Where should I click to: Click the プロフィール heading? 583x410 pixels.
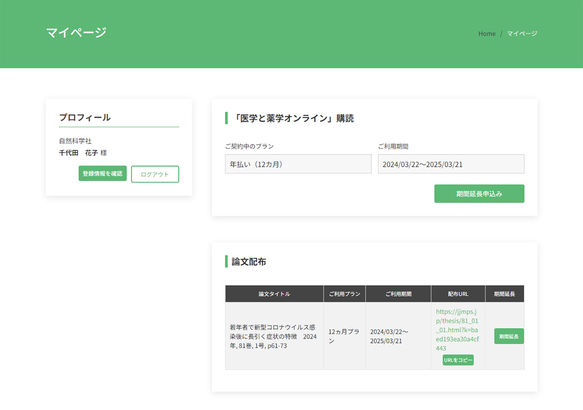coord(85,117)
